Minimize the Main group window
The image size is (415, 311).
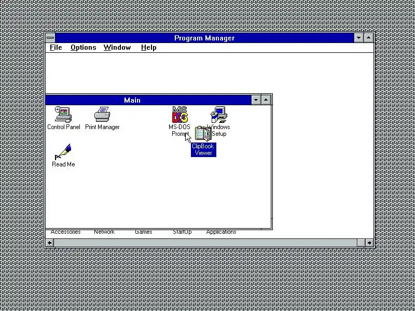pos(256,100)
